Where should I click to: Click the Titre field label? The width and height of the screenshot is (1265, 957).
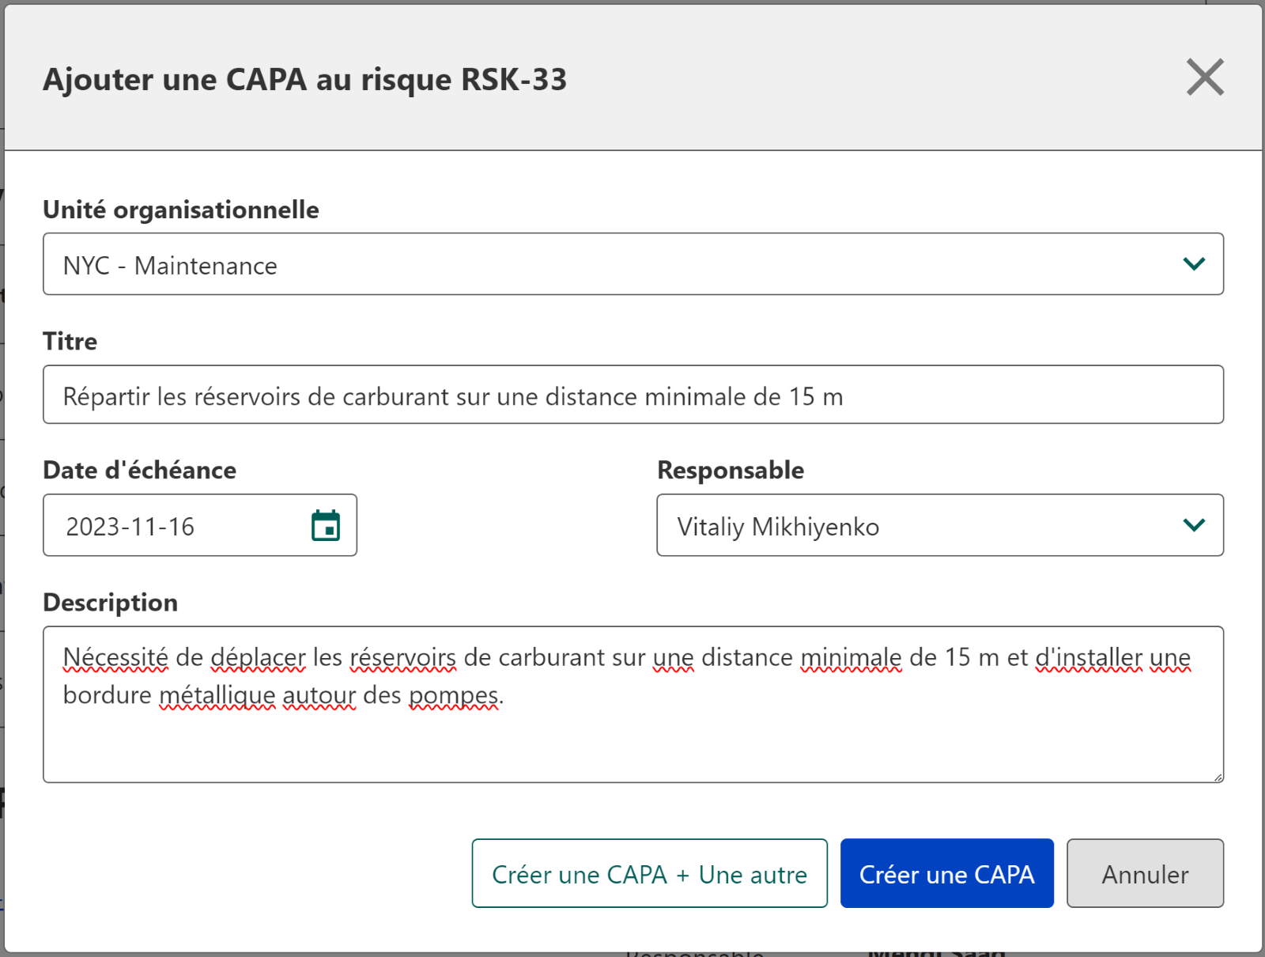[x=70, y=341]
